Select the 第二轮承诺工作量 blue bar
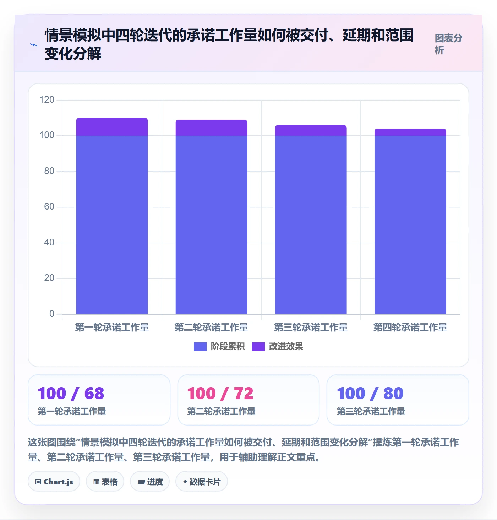This screenshot has height=520, width=497. point(211,224)
